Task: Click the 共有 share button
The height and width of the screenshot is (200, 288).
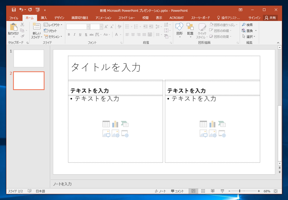Action: [x=270, y=18]
